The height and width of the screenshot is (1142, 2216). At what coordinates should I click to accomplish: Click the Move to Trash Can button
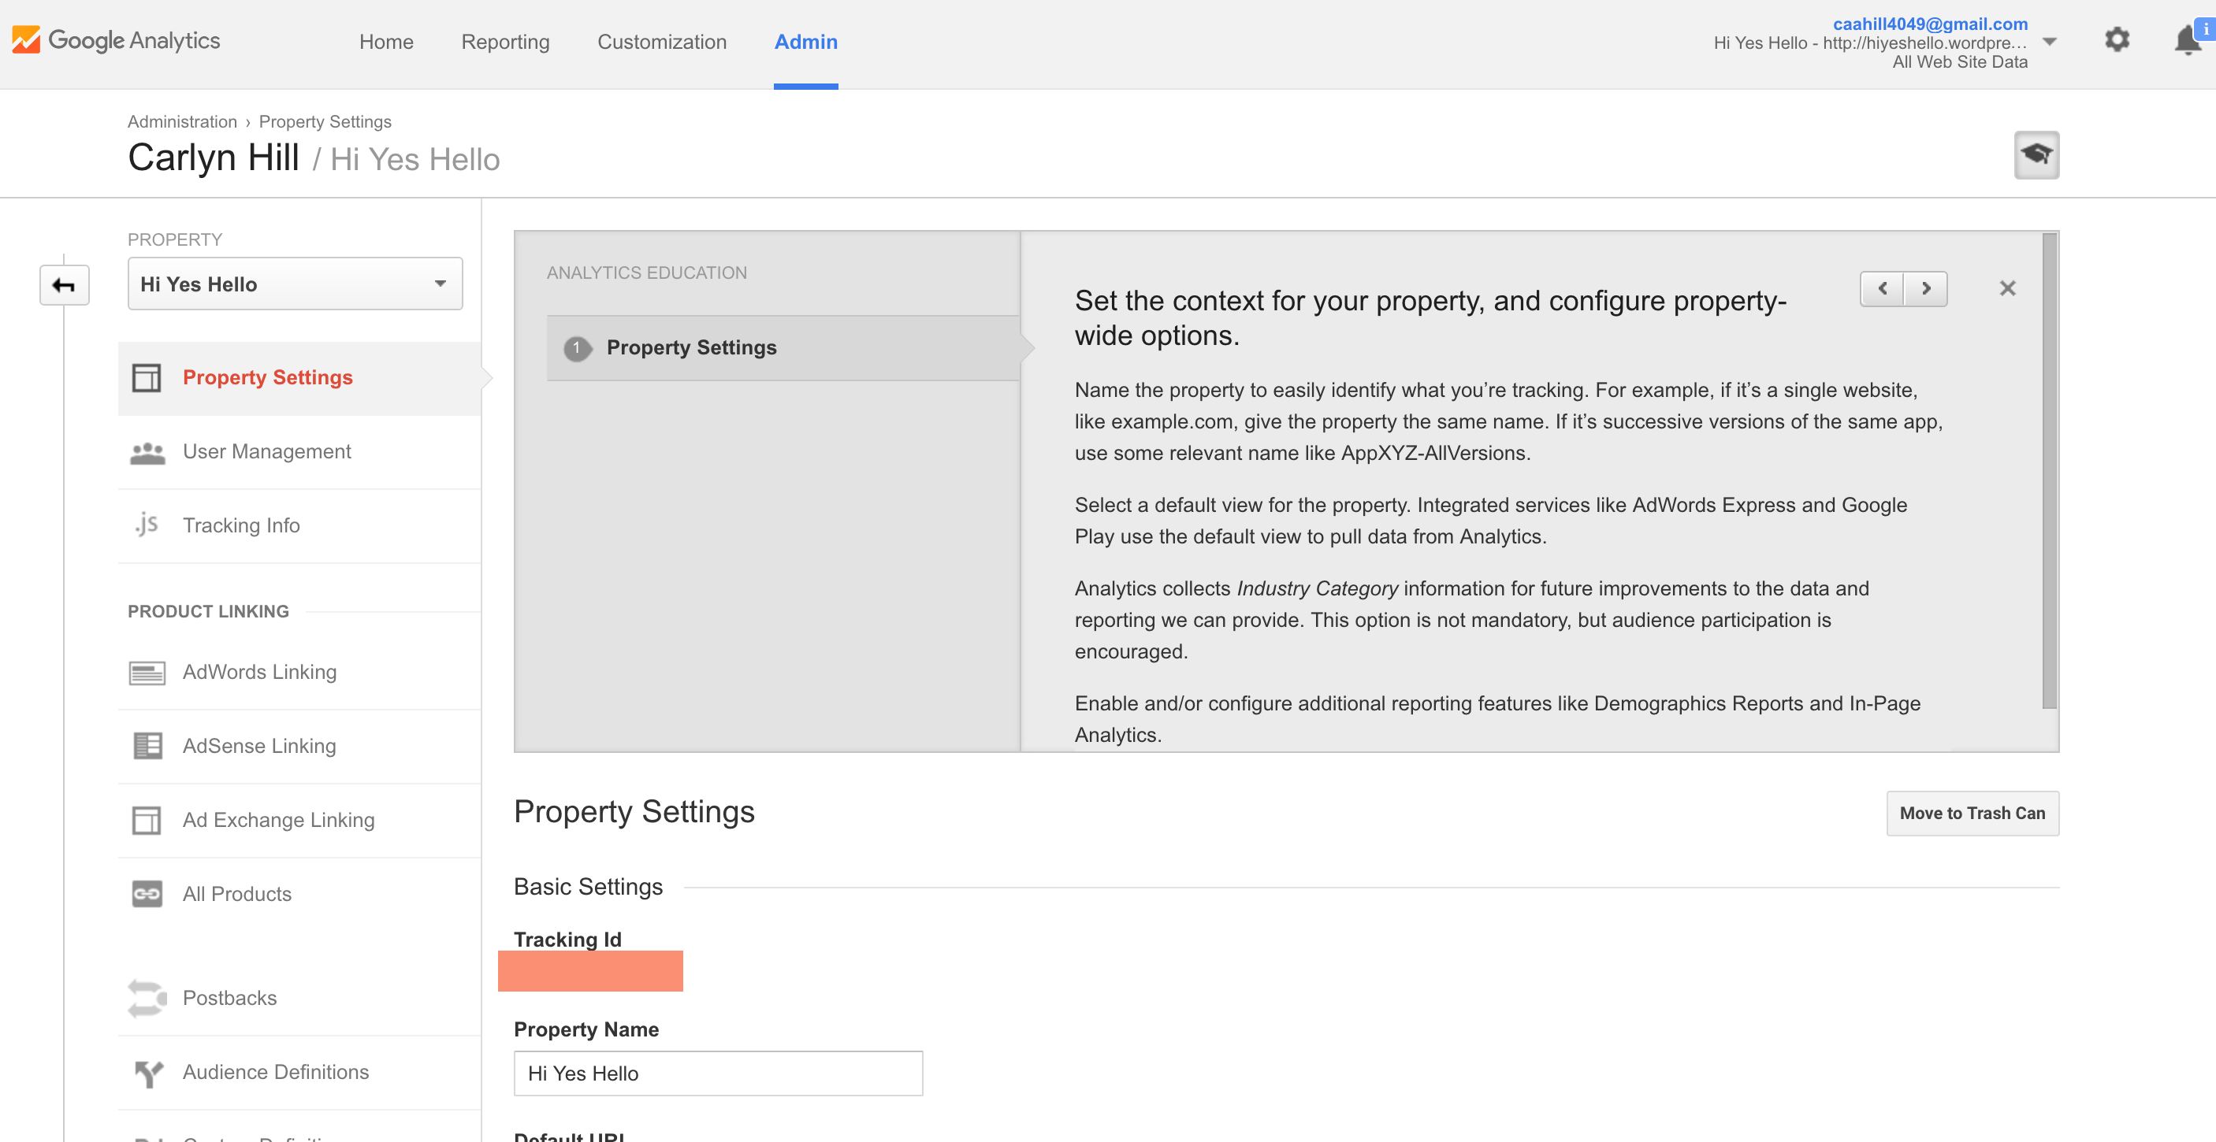click(x=1972, y=814)
